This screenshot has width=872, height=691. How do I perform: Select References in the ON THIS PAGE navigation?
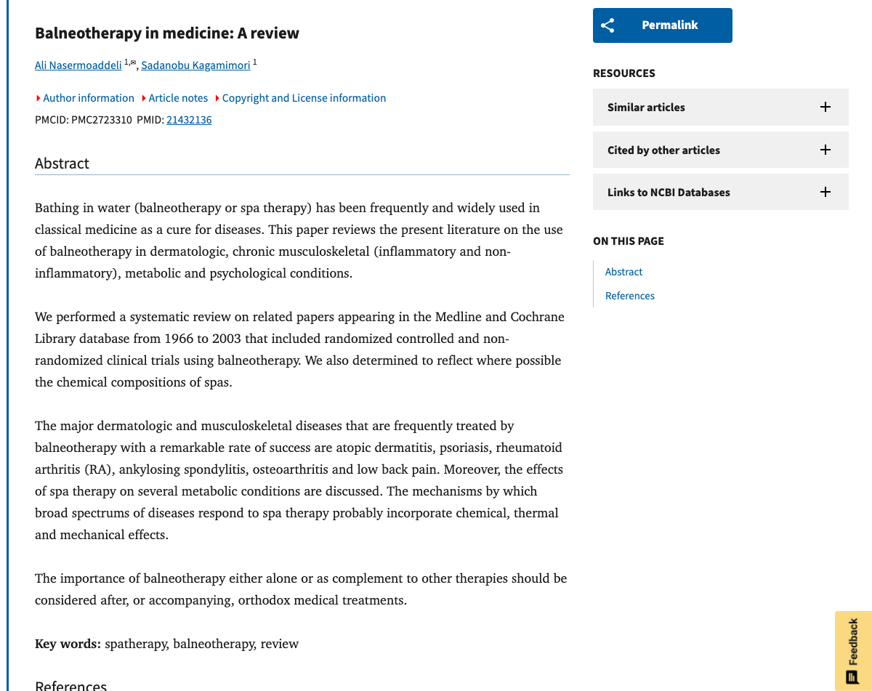(x=629, y=295)
